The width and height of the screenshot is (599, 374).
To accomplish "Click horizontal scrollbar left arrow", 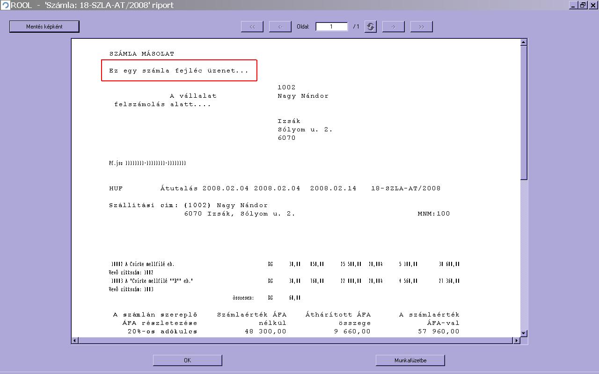I will [x=75, y=340].
